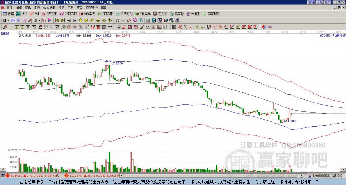Open the 设置 menu
The height and width of the screenshot is (185, 346).
tap(61, 8)
